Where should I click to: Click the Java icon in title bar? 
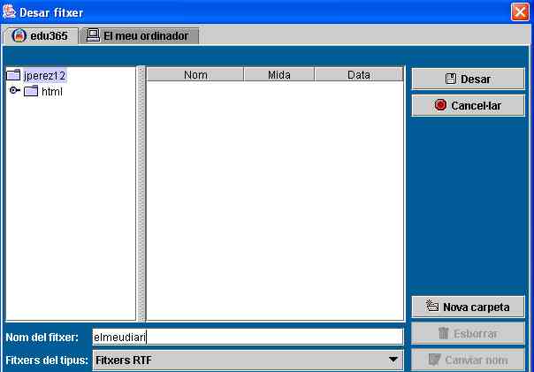point(9,11)
